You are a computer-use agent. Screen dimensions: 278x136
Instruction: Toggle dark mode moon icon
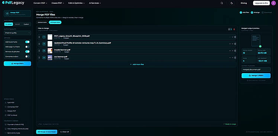click(x=232, y=3)
